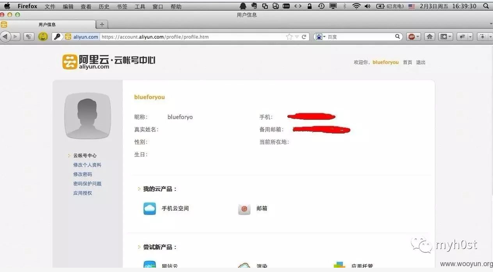Screen dimensions: 493x272
Task: Click the volume speaker menu bar icon
Action: (x=368, y=6)
